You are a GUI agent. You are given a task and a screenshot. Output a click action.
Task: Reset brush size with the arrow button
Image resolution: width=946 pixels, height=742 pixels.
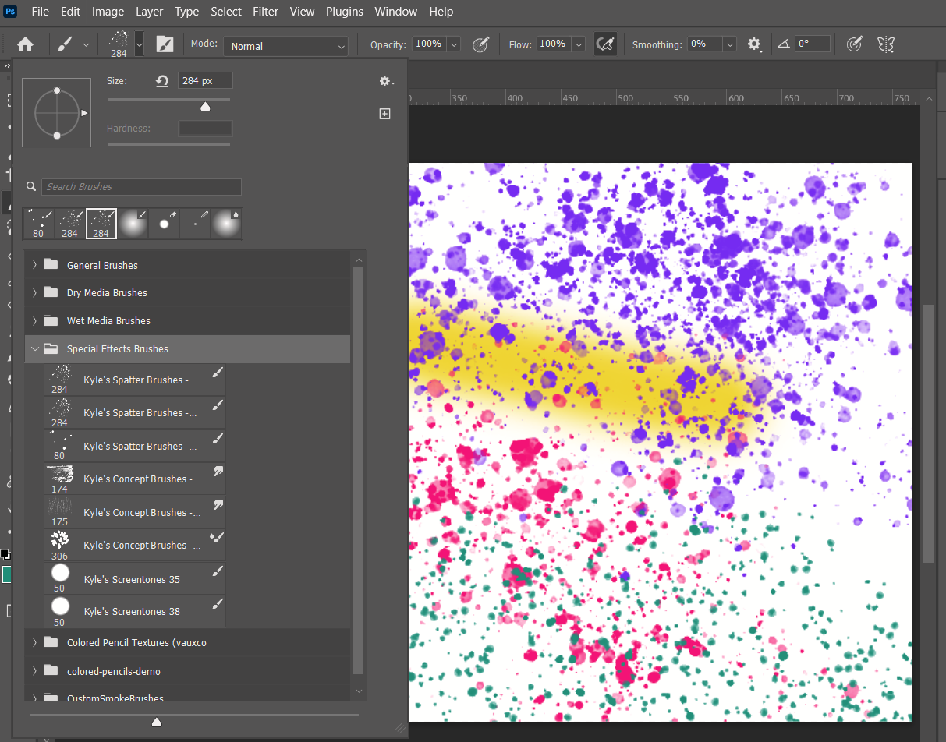[x=161, y=80]
